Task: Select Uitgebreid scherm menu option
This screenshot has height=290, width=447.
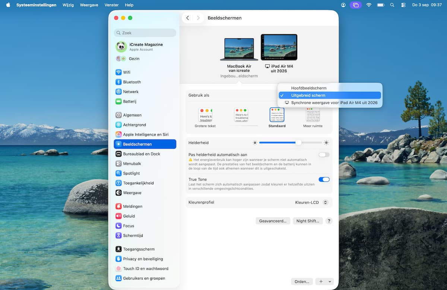Action: click(x=330, y=95)
